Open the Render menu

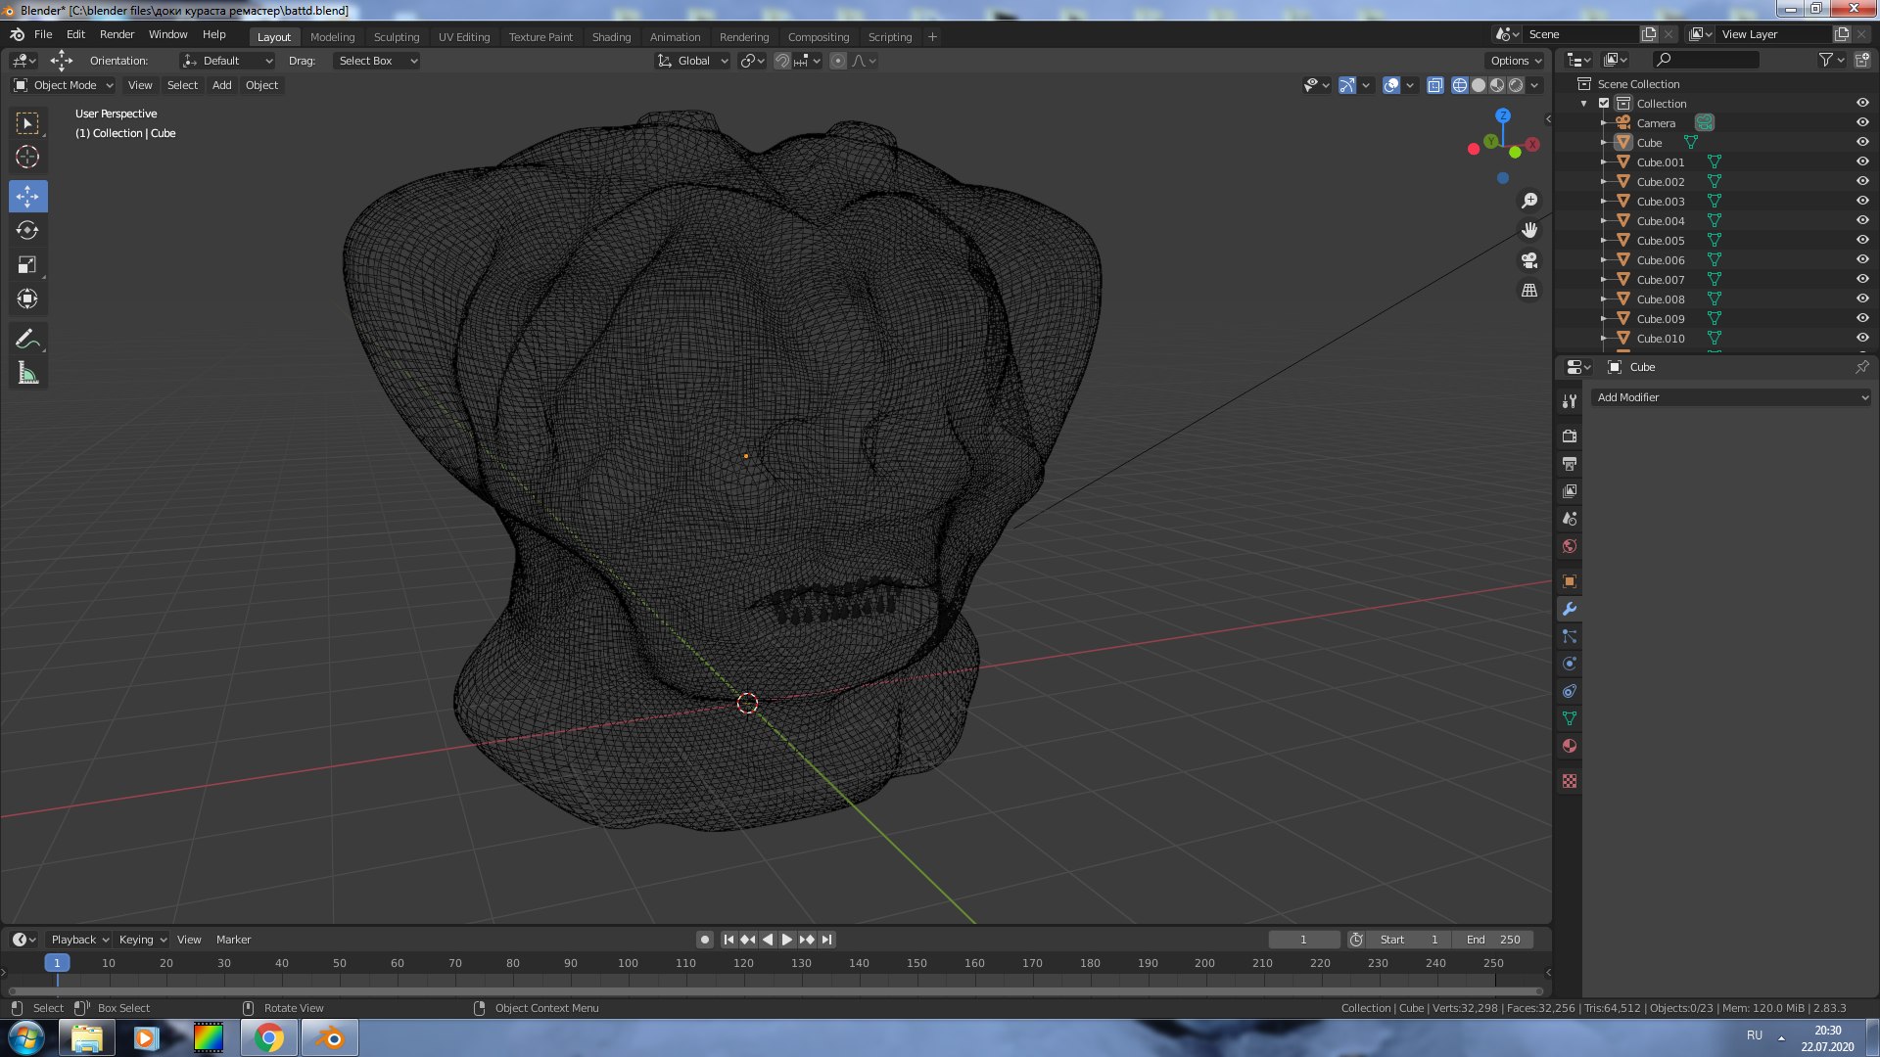[117, 34]
